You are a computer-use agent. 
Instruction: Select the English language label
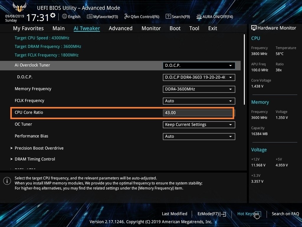click(74, 17)
